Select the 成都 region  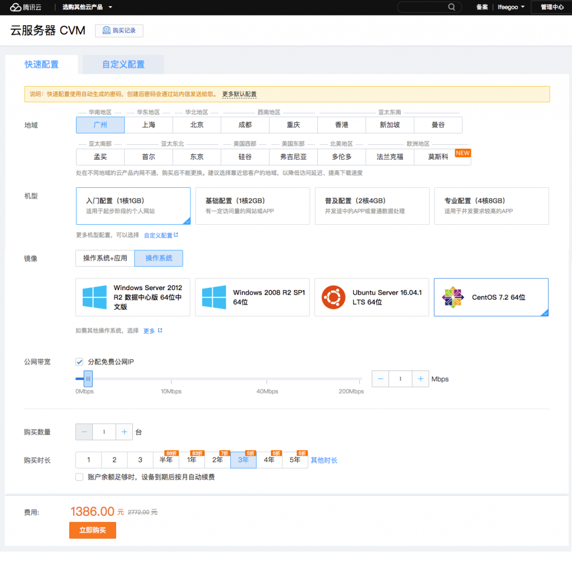[x=245, y=125]
